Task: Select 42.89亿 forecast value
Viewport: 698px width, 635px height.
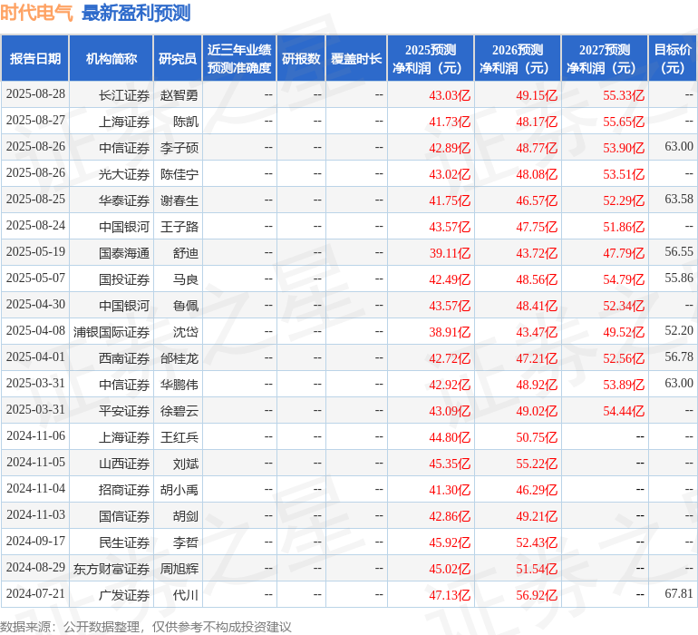Action: [450, 148]
